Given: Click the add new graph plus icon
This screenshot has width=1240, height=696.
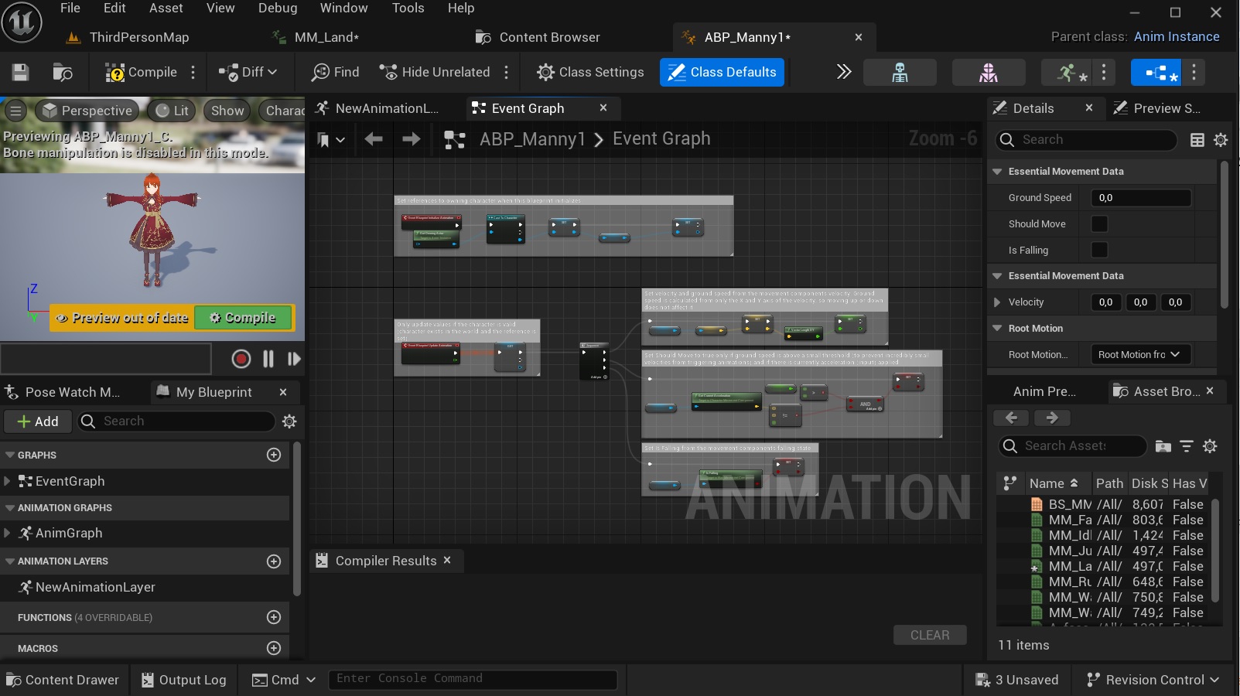Looking at the screenshot, I should (274, 455).
